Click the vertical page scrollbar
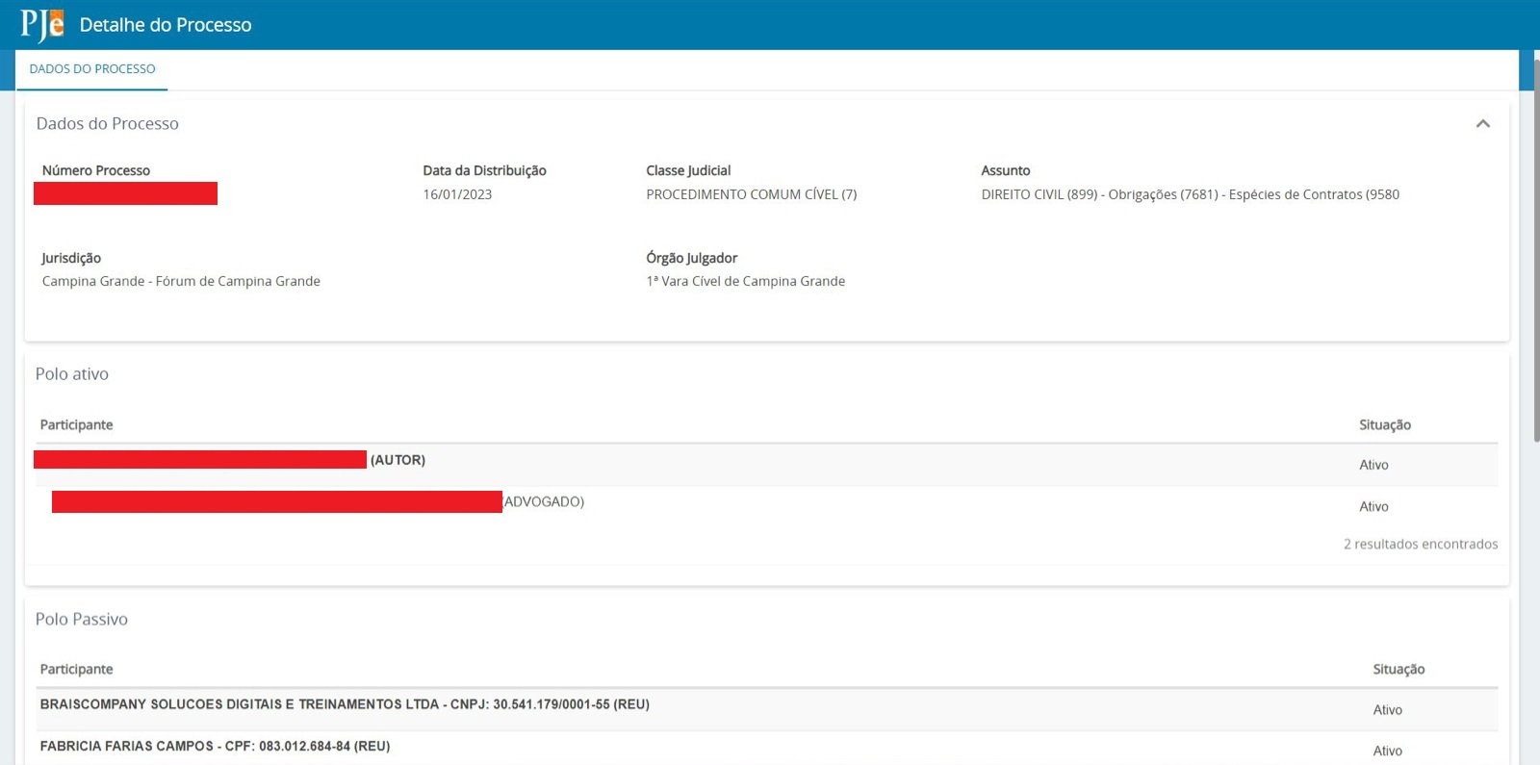This screenshot has width=1540, height=765. [x=1536, y=250]
